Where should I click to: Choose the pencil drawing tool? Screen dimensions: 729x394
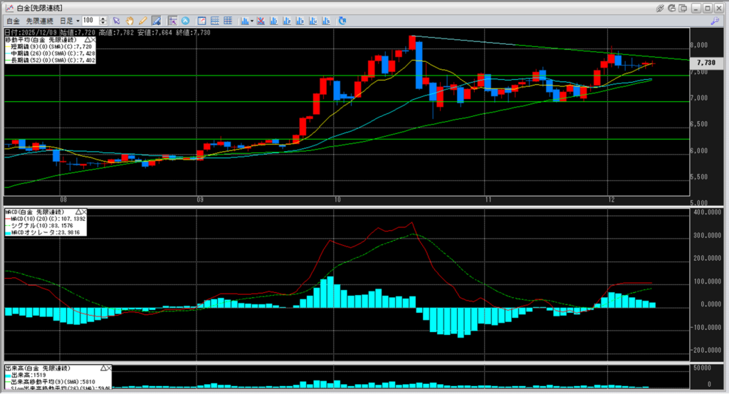point(143,21)
